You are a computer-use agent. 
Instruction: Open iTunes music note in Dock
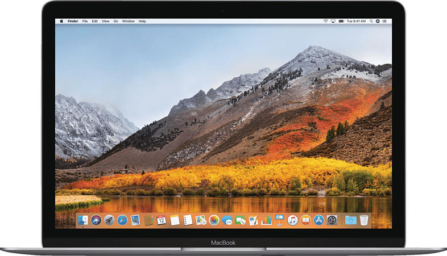(292, 220)
